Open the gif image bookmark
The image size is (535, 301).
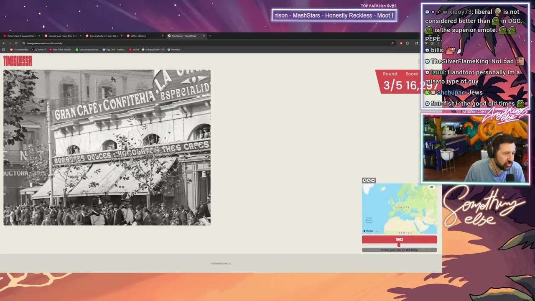pyautogui.click(x=153, y=49)
